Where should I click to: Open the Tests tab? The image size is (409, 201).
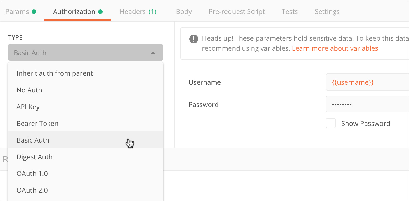[x=290, y=11]
